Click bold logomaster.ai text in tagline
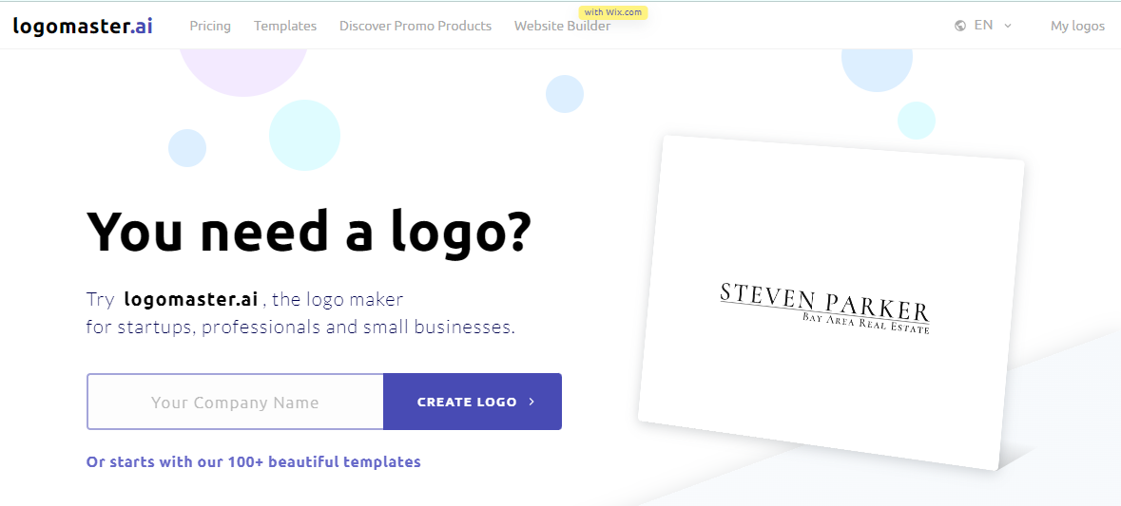Screen dimensions: 1121x506 (x=191, y=299)
